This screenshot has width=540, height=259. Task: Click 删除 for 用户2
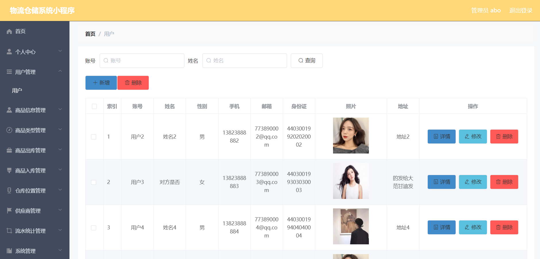[x=504, y=137]
